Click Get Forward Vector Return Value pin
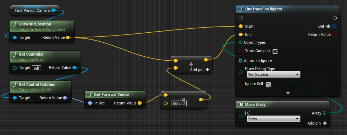Viewport: 347px width, 135px height. (x=140, y=103)
